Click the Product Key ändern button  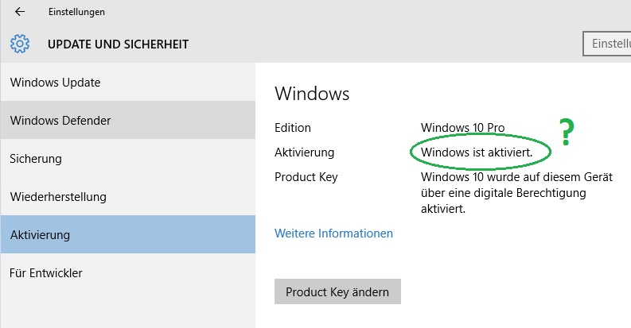[337, 291]
